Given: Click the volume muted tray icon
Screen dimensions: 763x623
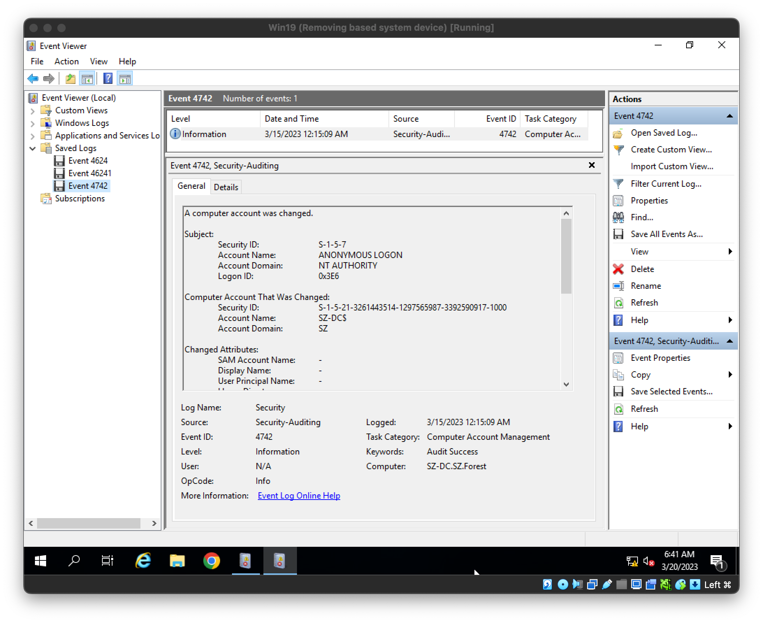Looking at the screenshot, I should [x=649, y=562].
